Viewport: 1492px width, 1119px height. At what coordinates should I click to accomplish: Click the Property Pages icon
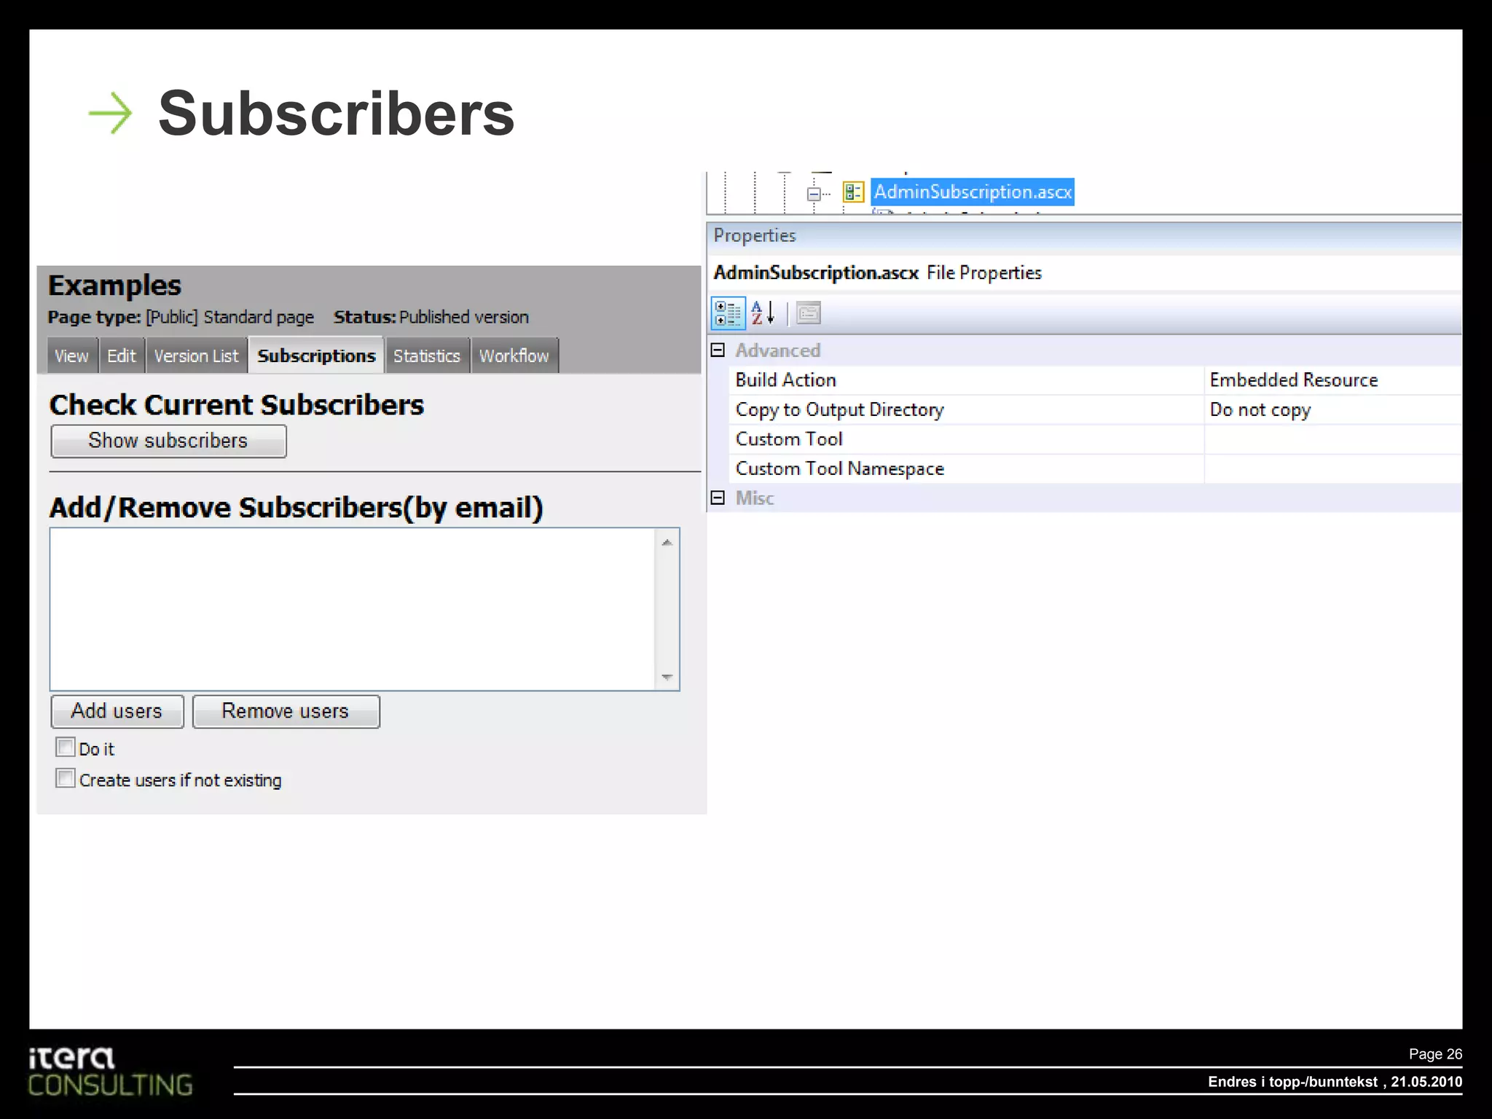coord(809,313)
